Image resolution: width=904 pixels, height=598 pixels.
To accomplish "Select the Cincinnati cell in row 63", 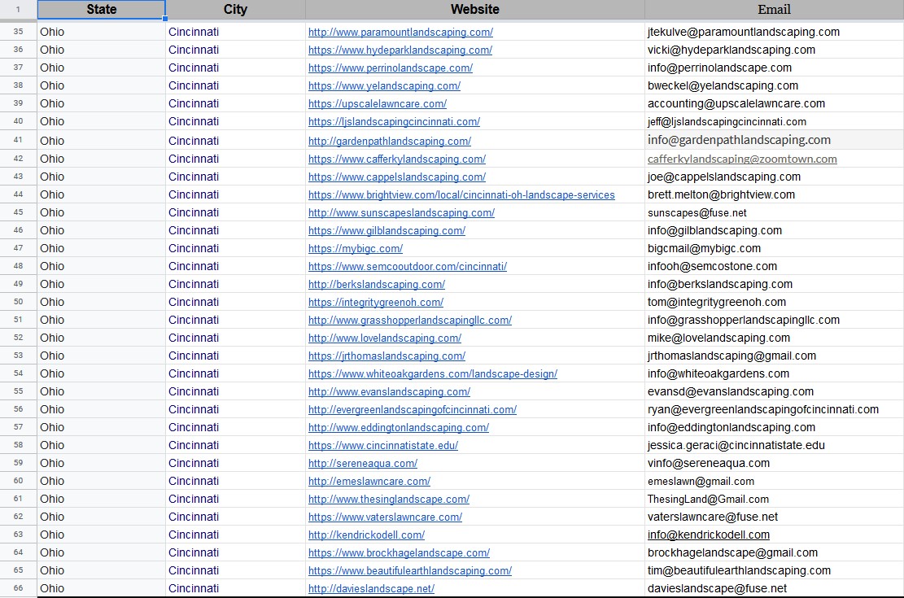I will (x=235, y=534).
